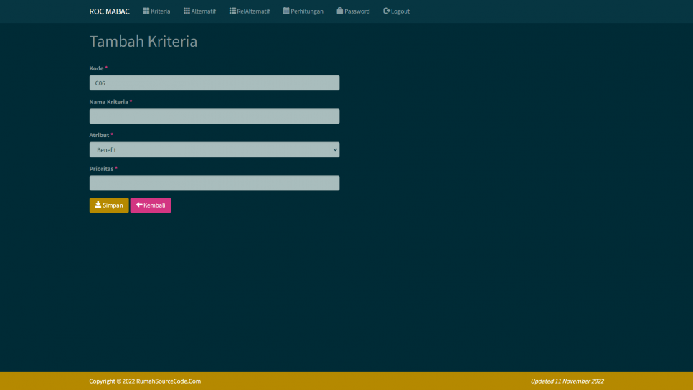
Task: Click the Logout exit icon
Action: (387, 11)
